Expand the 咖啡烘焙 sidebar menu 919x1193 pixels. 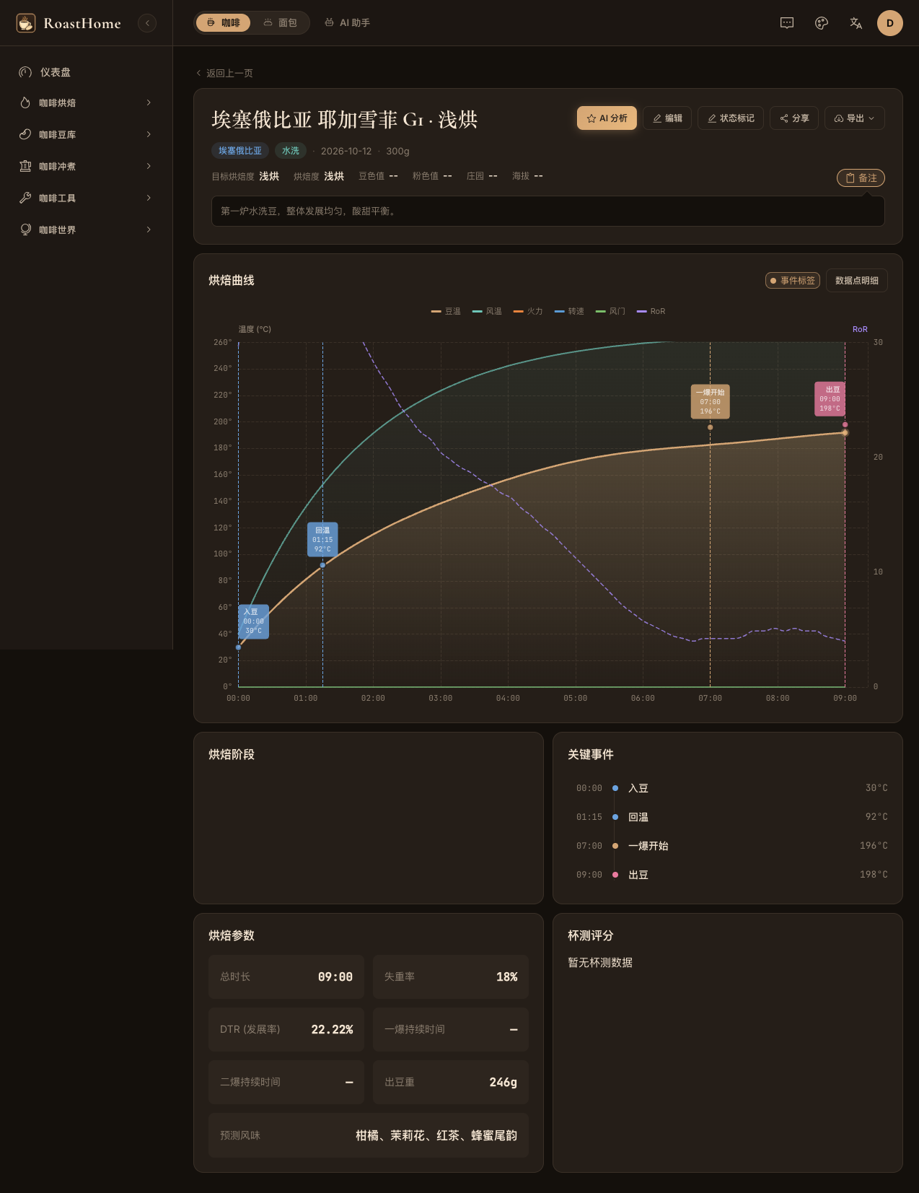pyautogui.click(x=87, y=103)
